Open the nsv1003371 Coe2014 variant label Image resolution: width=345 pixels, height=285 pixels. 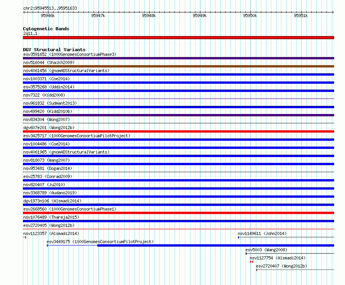[47, 79]
